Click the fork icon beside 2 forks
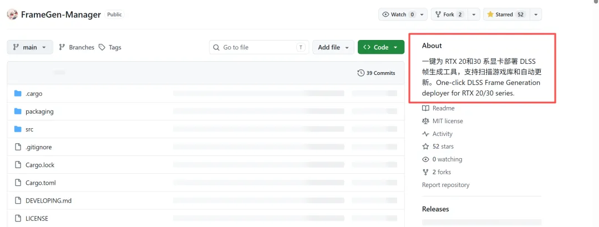Viewport: 599px width, 227px height. coord(425,172)
